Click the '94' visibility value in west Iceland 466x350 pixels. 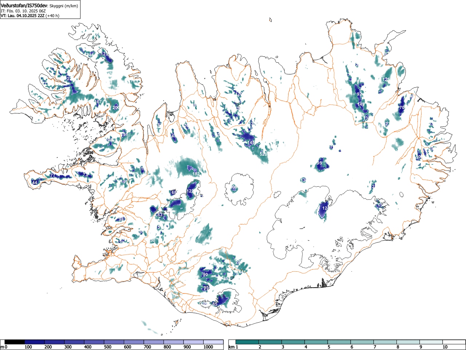click(x=110, y=140)
